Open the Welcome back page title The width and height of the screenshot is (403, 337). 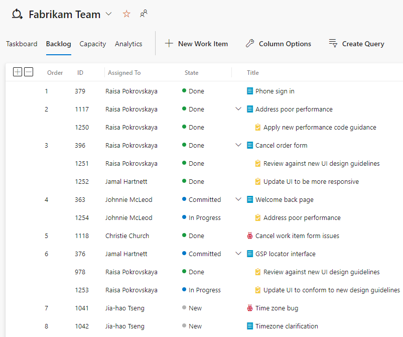[285, 200]
